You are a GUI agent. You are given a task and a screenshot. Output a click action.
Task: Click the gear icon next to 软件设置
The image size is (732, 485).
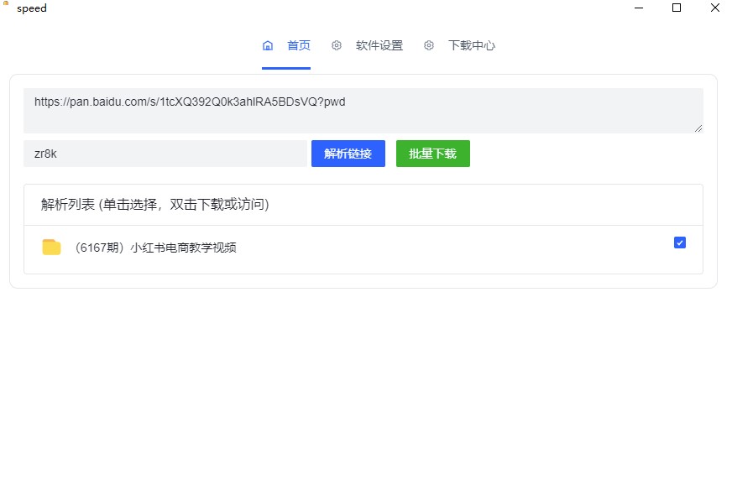point(337,45)
